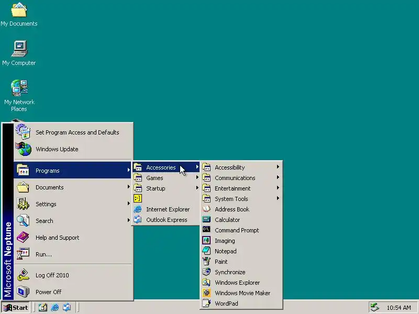Click the Command Prompt label
Screen dimensions: 419x314
tap(237, 230)
